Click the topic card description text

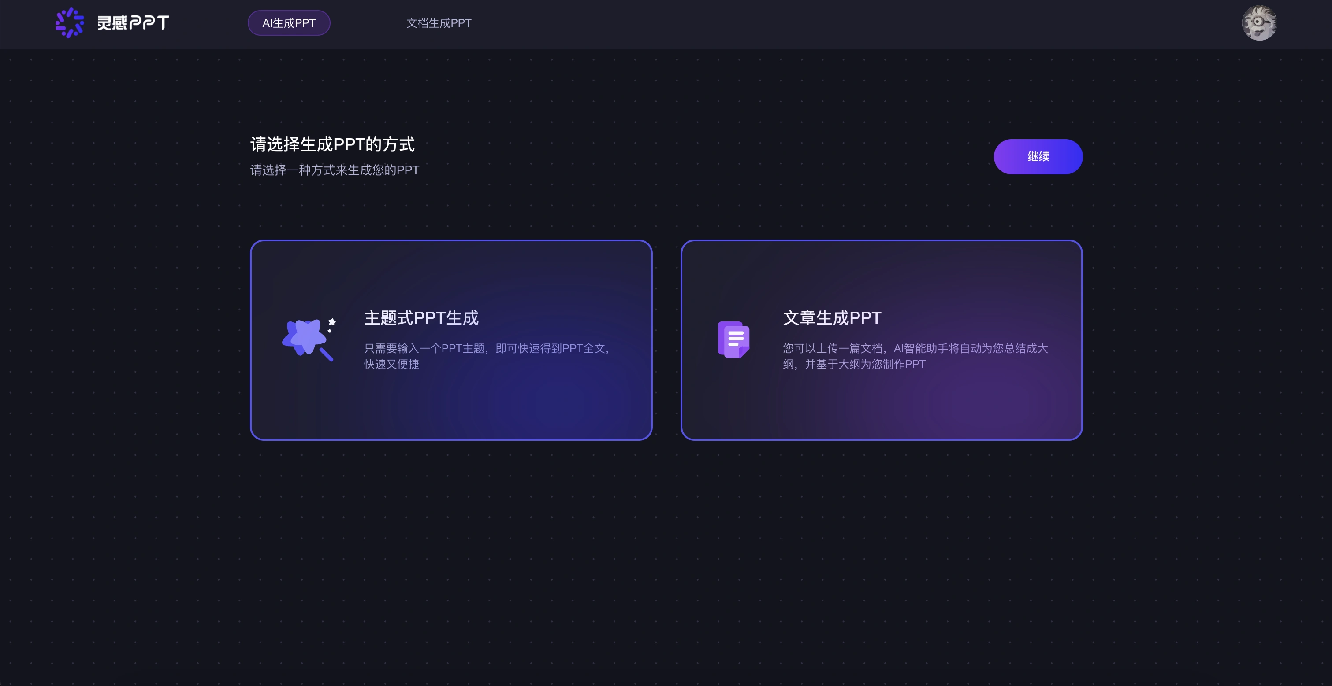486,357
